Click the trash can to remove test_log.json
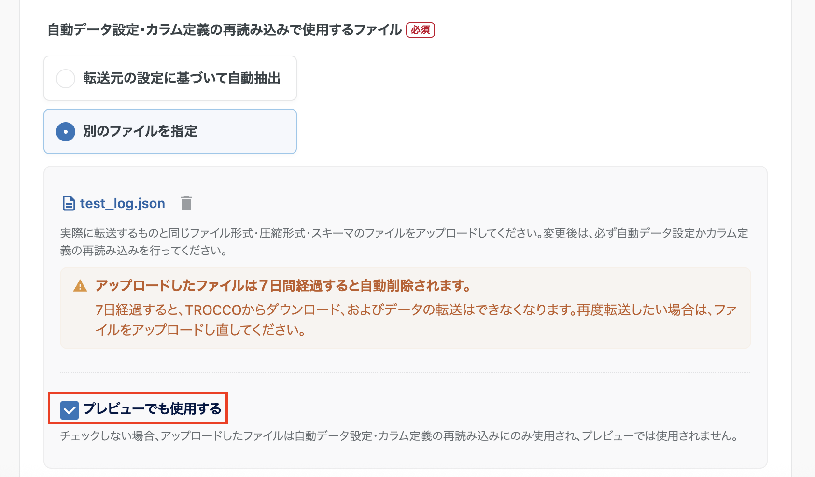The image size is (815, 477). click(186, 203)
